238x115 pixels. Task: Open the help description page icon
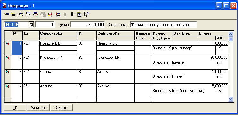click(79, 15)
